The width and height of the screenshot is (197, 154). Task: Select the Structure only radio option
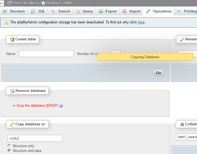coord(10,146)
